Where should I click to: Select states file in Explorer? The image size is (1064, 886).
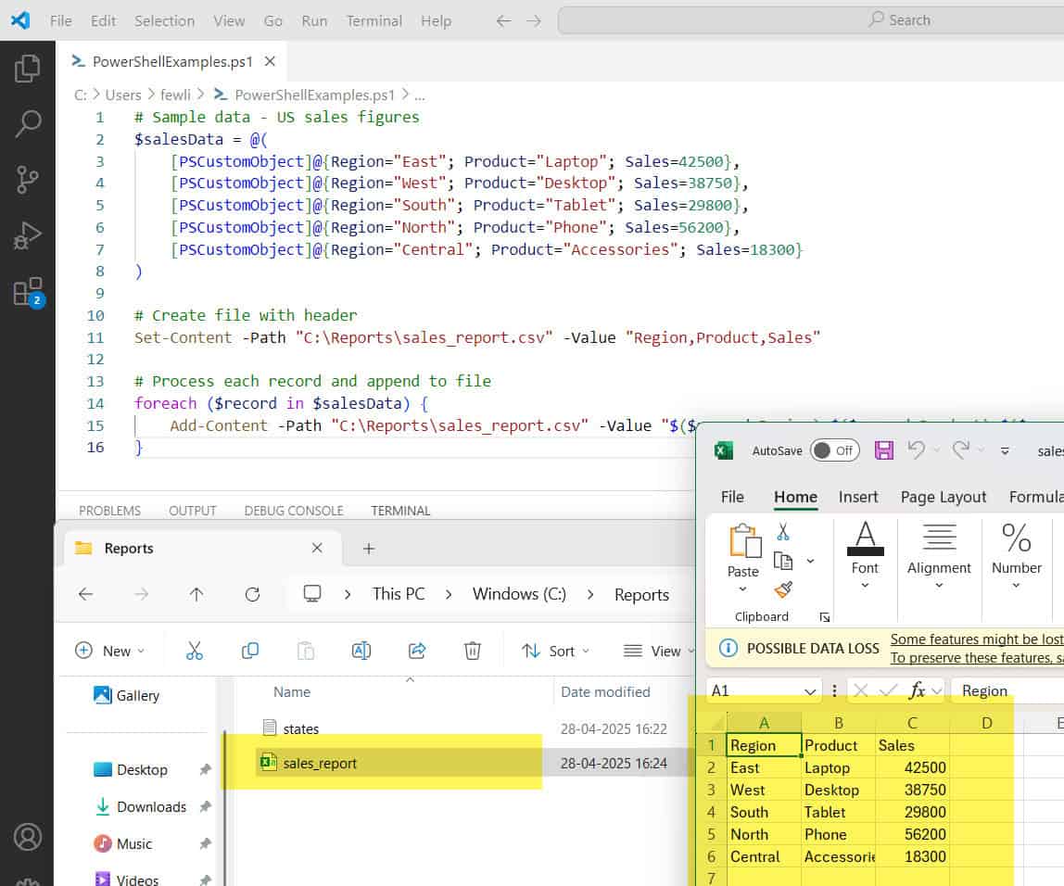click(300, 728)
